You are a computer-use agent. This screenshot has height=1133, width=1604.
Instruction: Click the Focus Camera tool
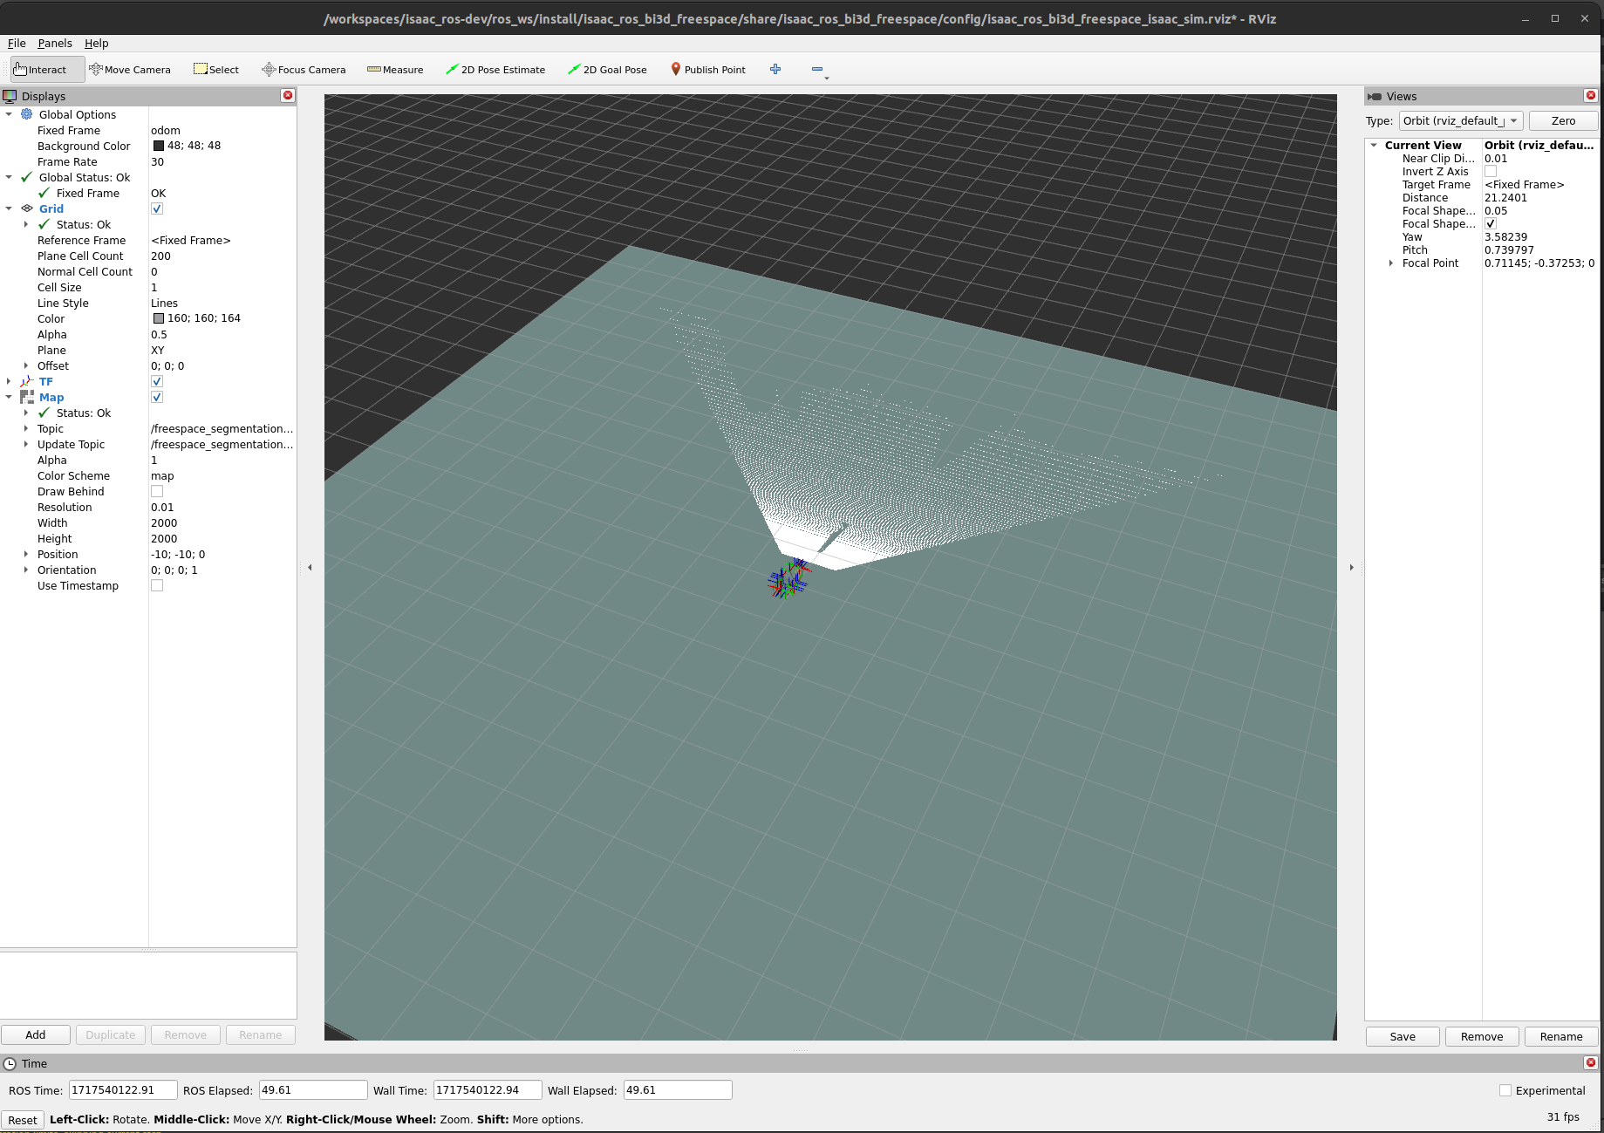tap(304, 70)
